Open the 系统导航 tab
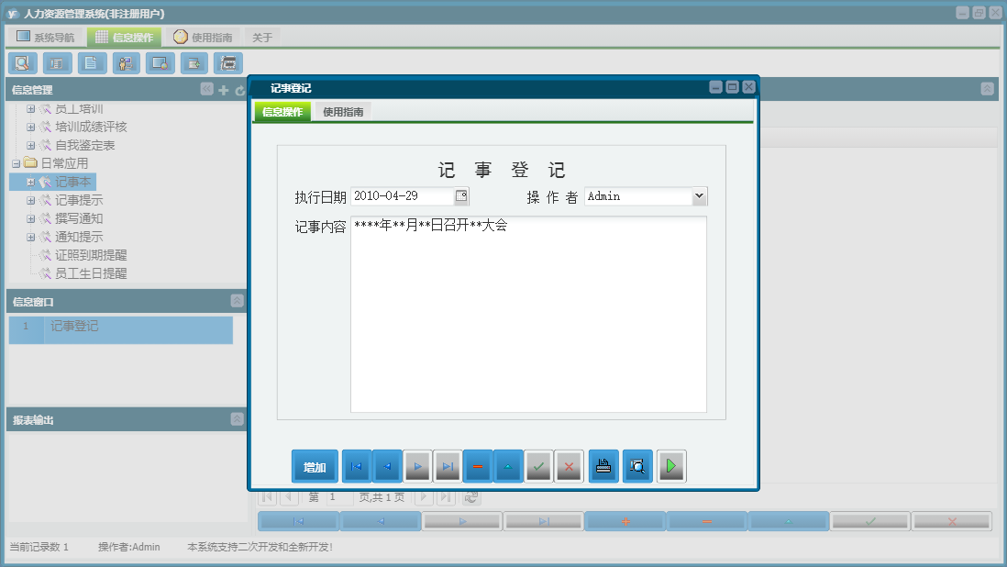The height and width of the screenshot is (567, 1007). click(46, 38)
